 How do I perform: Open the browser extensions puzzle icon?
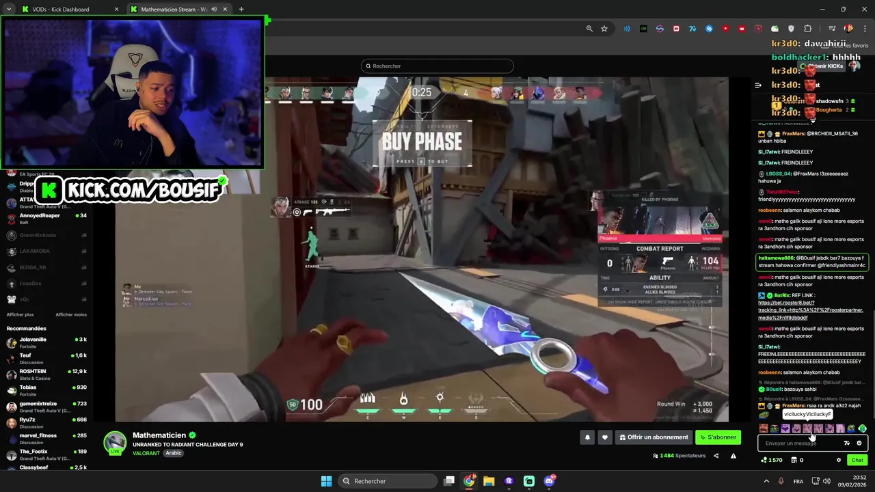click(x=808, y=29)
